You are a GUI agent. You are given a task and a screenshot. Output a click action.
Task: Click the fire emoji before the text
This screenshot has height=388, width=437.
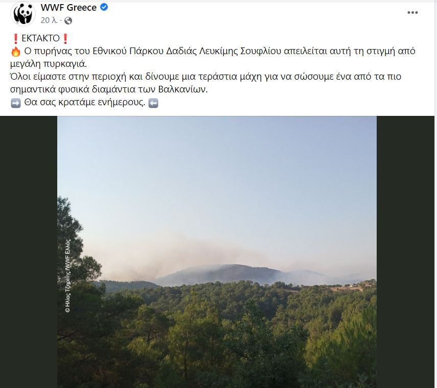(x=16, y=51)
